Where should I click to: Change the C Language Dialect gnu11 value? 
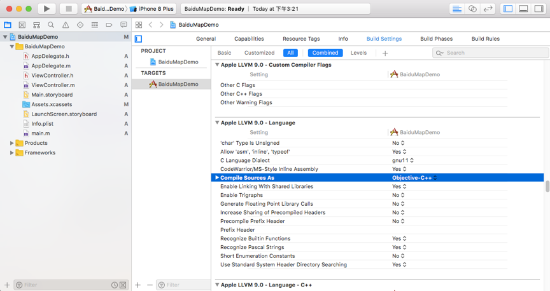coord(403,160)
